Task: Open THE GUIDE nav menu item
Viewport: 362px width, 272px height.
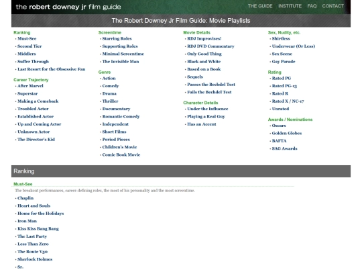Action: point(260,6)
